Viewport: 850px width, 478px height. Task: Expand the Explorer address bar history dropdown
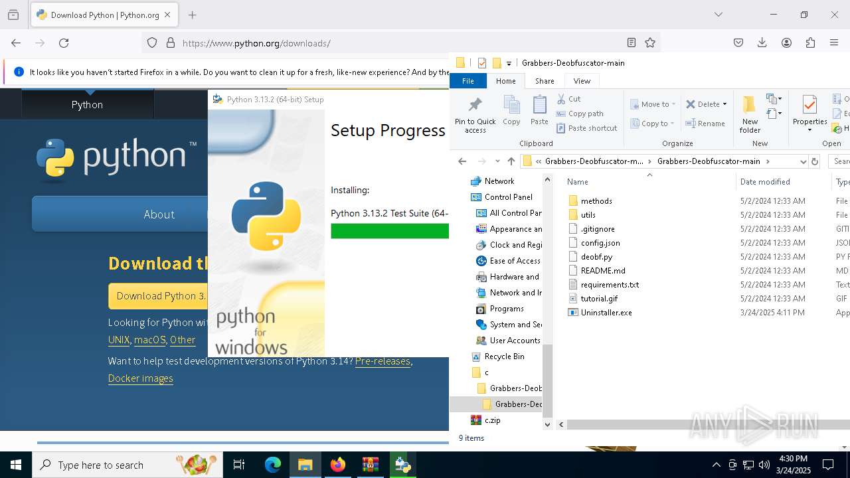pyautogui.click(x=804, y=161)
